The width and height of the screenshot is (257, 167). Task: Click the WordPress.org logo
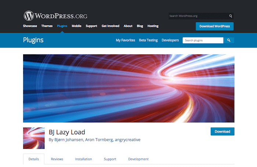[55, 16]
